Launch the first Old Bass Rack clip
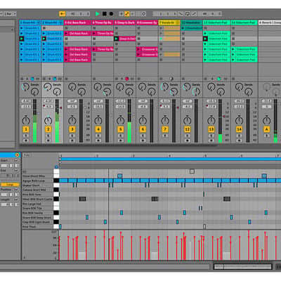Viewport: 281px width, 281px height. click(x=66, y=34)
